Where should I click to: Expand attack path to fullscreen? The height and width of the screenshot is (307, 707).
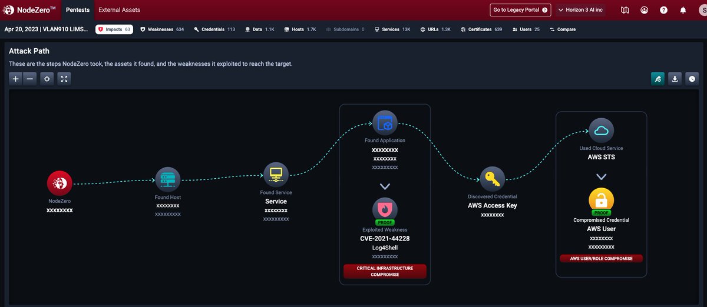tap(64, 79)
